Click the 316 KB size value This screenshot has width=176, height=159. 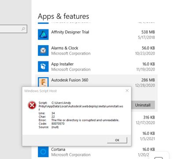[x=149, y=117]
